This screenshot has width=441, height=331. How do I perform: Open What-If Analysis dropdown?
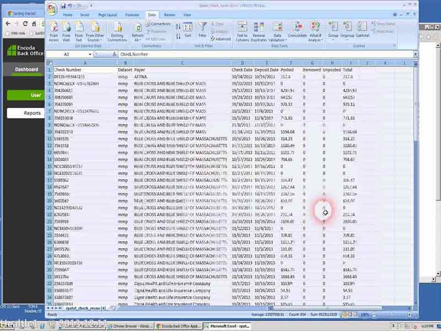tap(315, 32)
